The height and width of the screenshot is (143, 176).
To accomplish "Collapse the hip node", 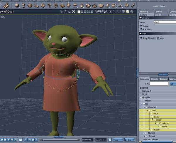I will click(x=144, y=104).
